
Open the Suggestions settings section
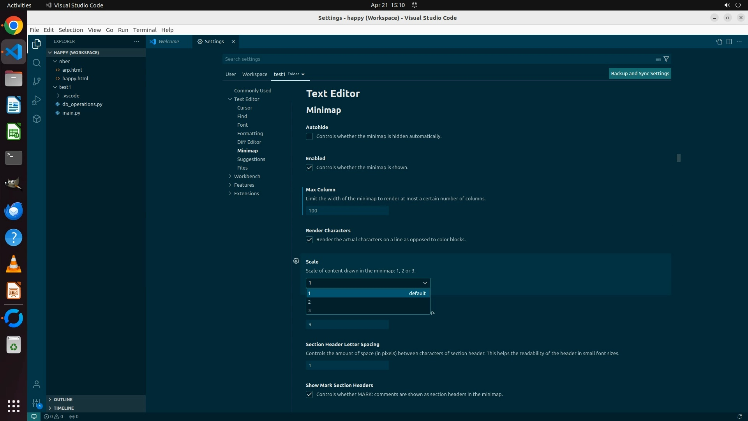click(251, 159)
